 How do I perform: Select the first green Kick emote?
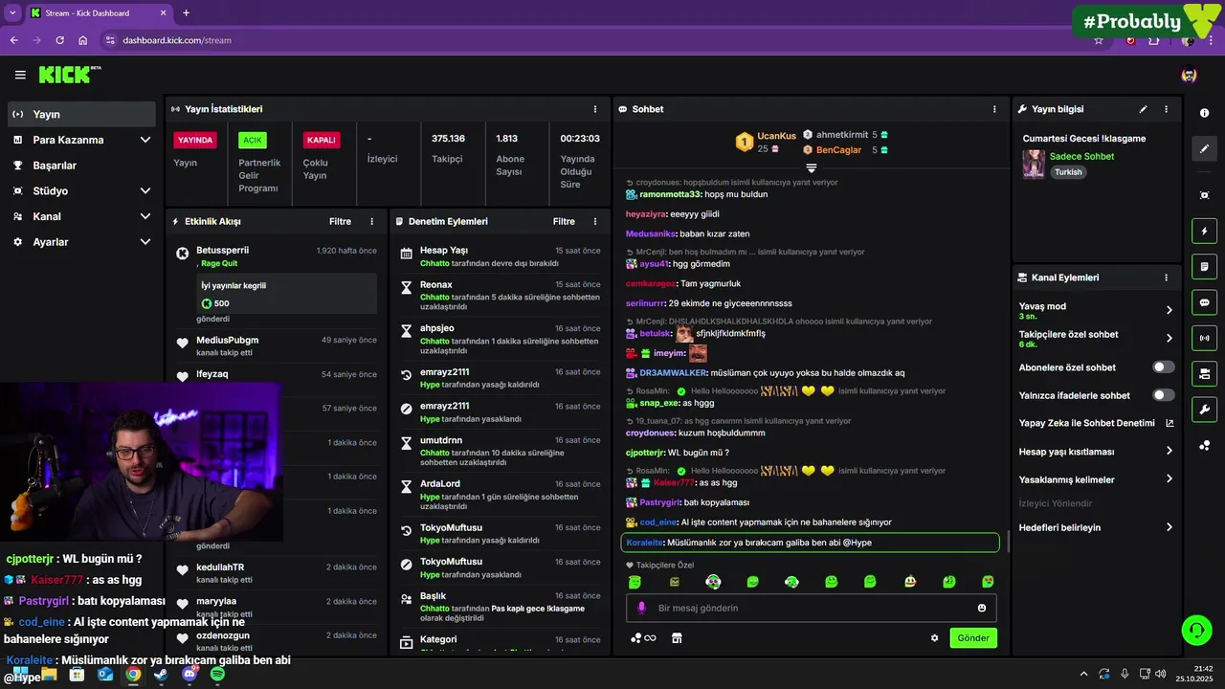pos(635,582)
